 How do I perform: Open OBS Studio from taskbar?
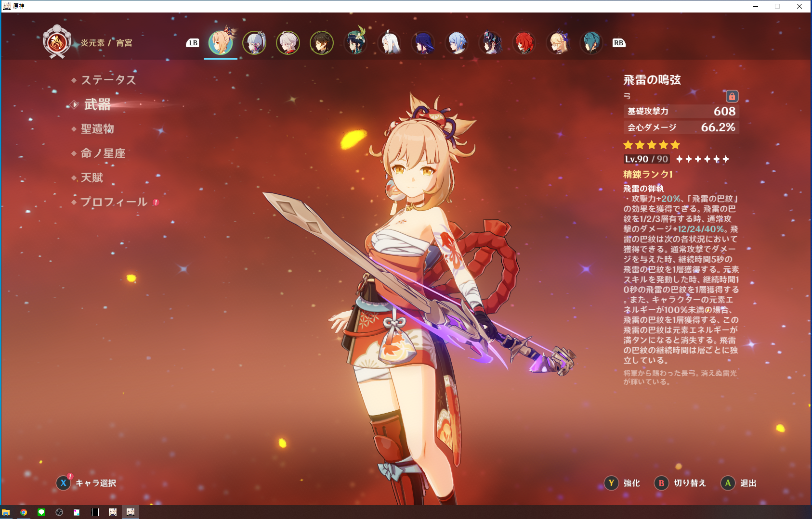tap(59, 512)
